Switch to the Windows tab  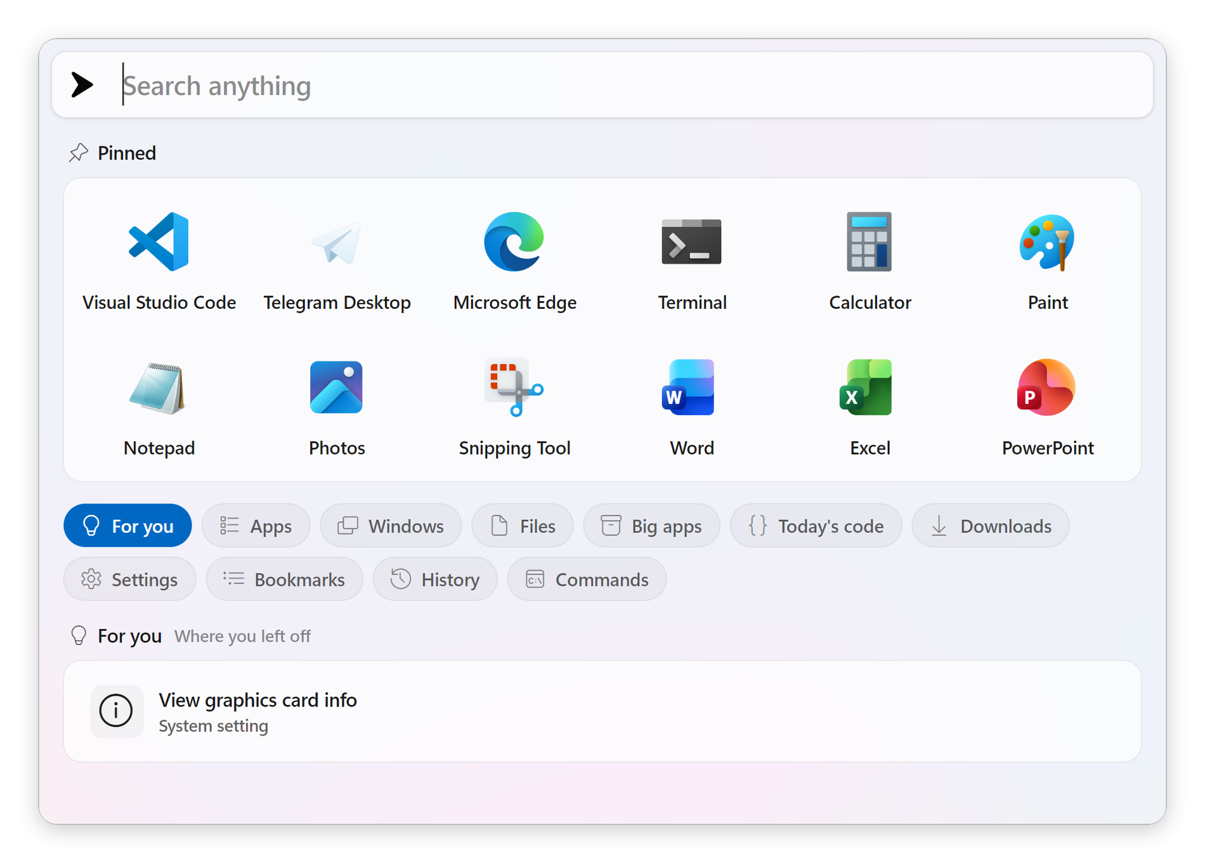[x=391, y=526]
